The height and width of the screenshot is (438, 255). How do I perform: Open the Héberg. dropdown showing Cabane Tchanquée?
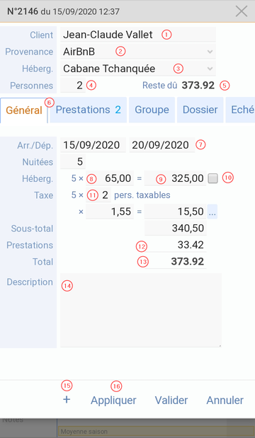pos(138,69)
